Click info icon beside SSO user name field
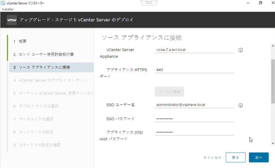The height and width of the screenshot is (168, 275). (241, 105)
